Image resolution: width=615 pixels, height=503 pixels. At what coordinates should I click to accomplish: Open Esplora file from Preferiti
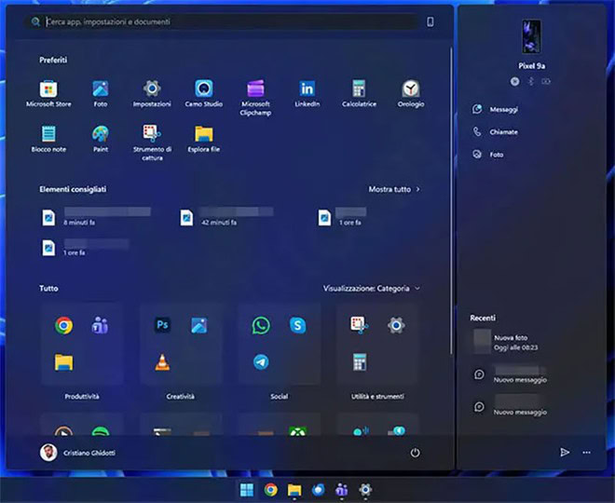pos(203,139)
